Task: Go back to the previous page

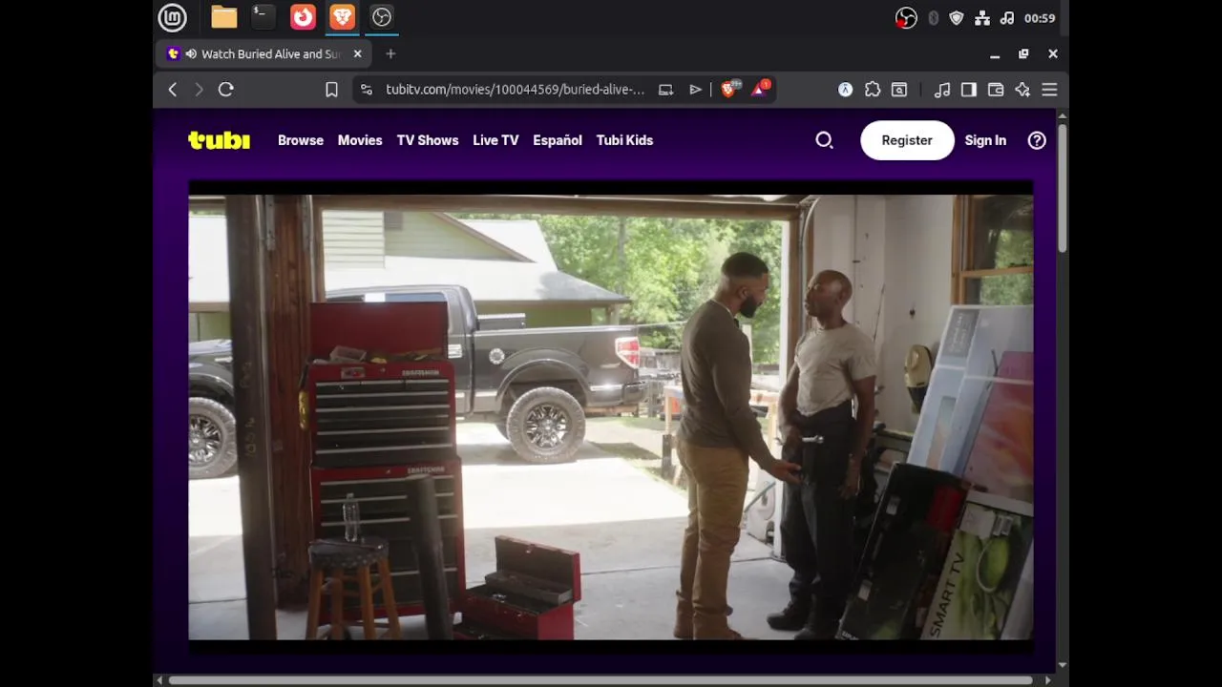Action: 173,90
